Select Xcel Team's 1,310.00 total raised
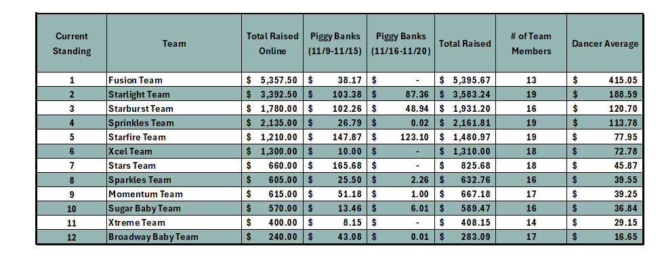 [x=465, y=151]
